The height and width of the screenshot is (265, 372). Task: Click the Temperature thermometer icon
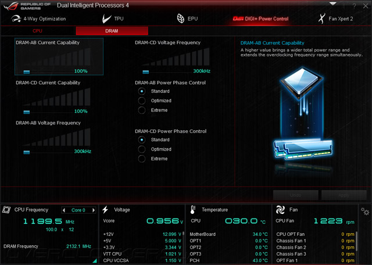click(192, 210)
